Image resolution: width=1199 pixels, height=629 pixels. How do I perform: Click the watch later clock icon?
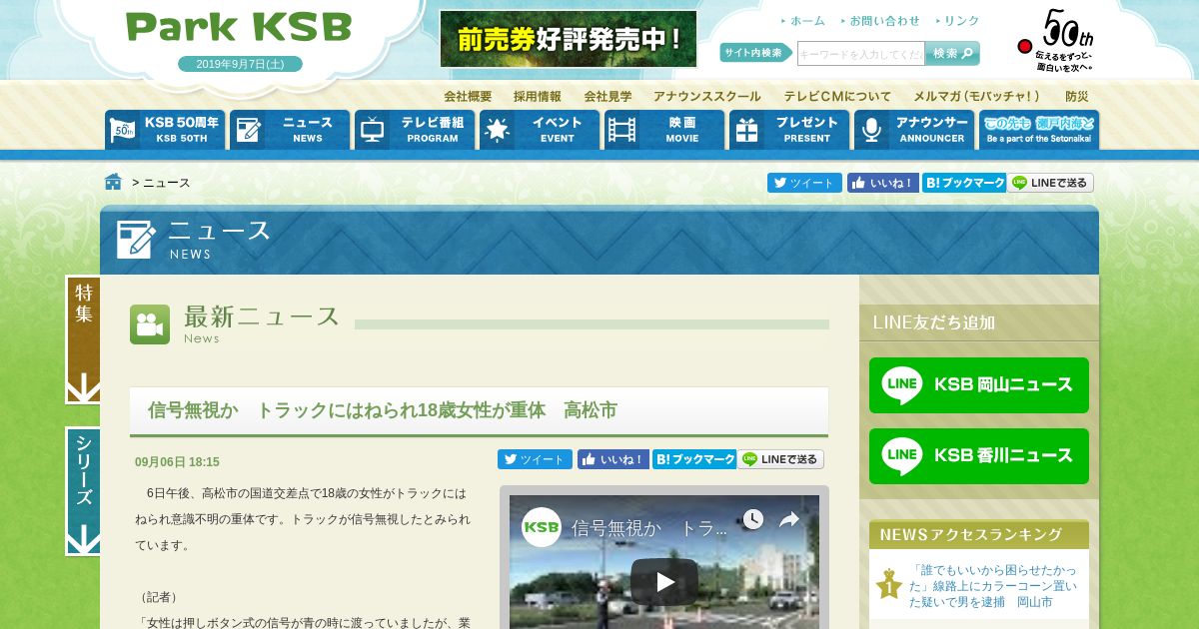click(752, 519)
